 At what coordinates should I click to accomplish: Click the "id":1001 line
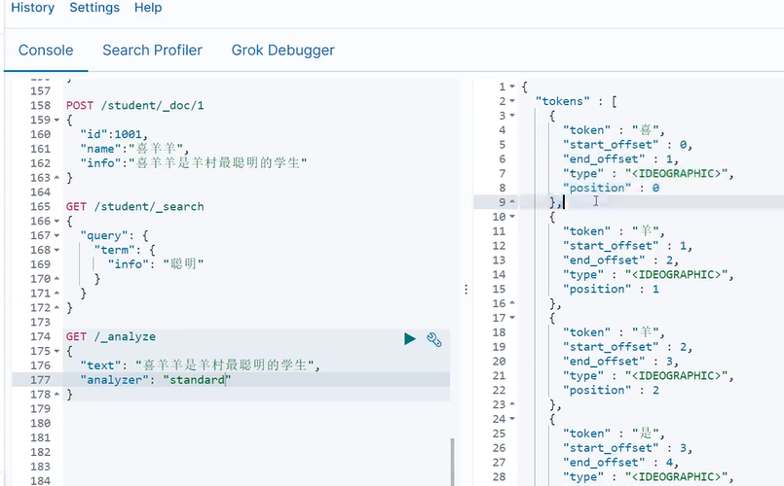(114, 135)
